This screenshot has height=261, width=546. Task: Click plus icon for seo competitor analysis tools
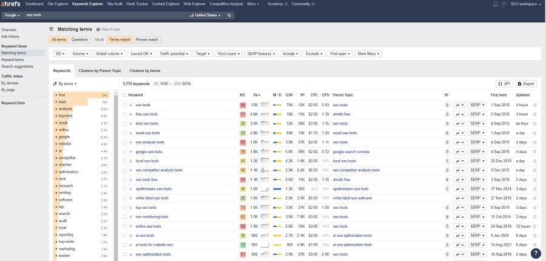point(130,171)
